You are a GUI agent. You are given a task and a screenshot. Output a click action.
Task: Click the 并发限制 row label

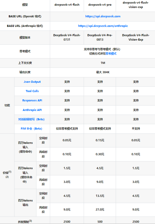[25, 222]
